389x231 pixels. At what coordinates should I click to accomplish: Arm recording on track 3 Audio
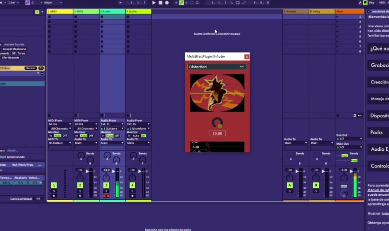tap(106, 196)
